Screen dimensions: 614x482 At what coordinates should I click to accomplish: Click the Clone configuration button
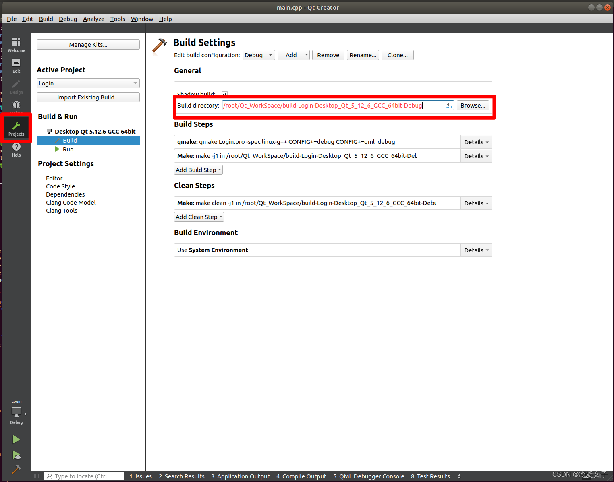[x=397, y=55]
